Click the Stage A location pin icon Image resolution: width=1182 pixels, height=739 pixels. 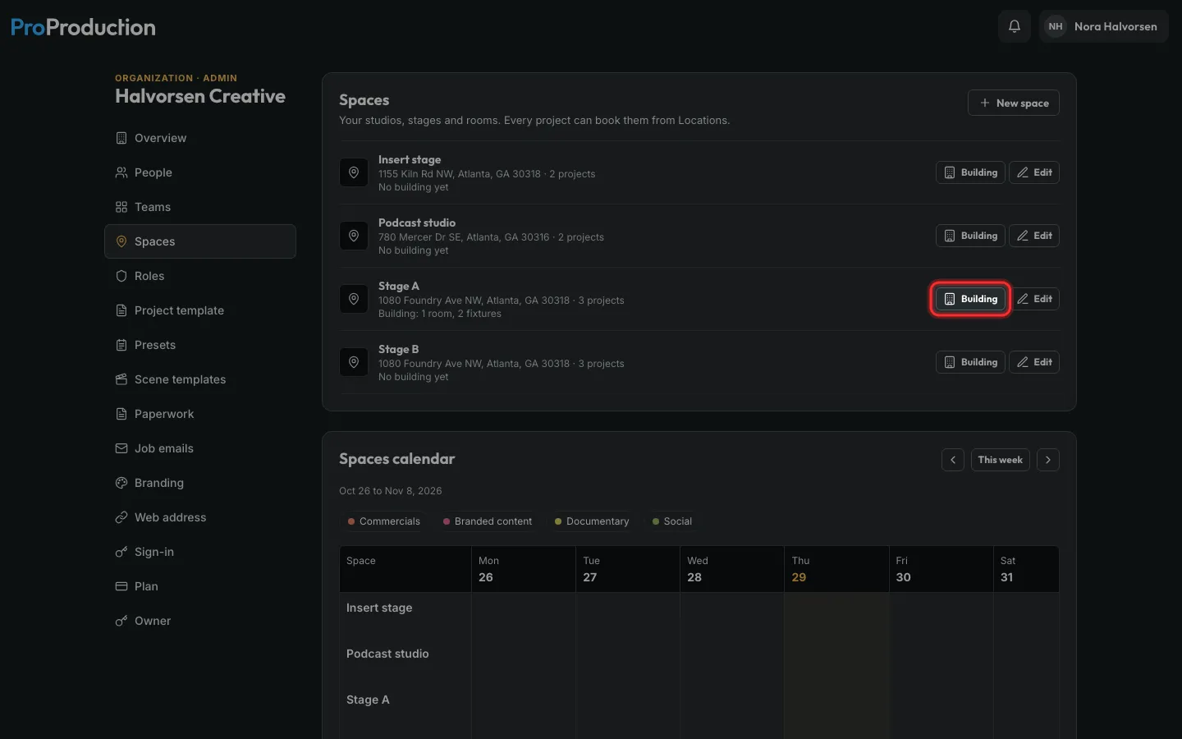354,299
